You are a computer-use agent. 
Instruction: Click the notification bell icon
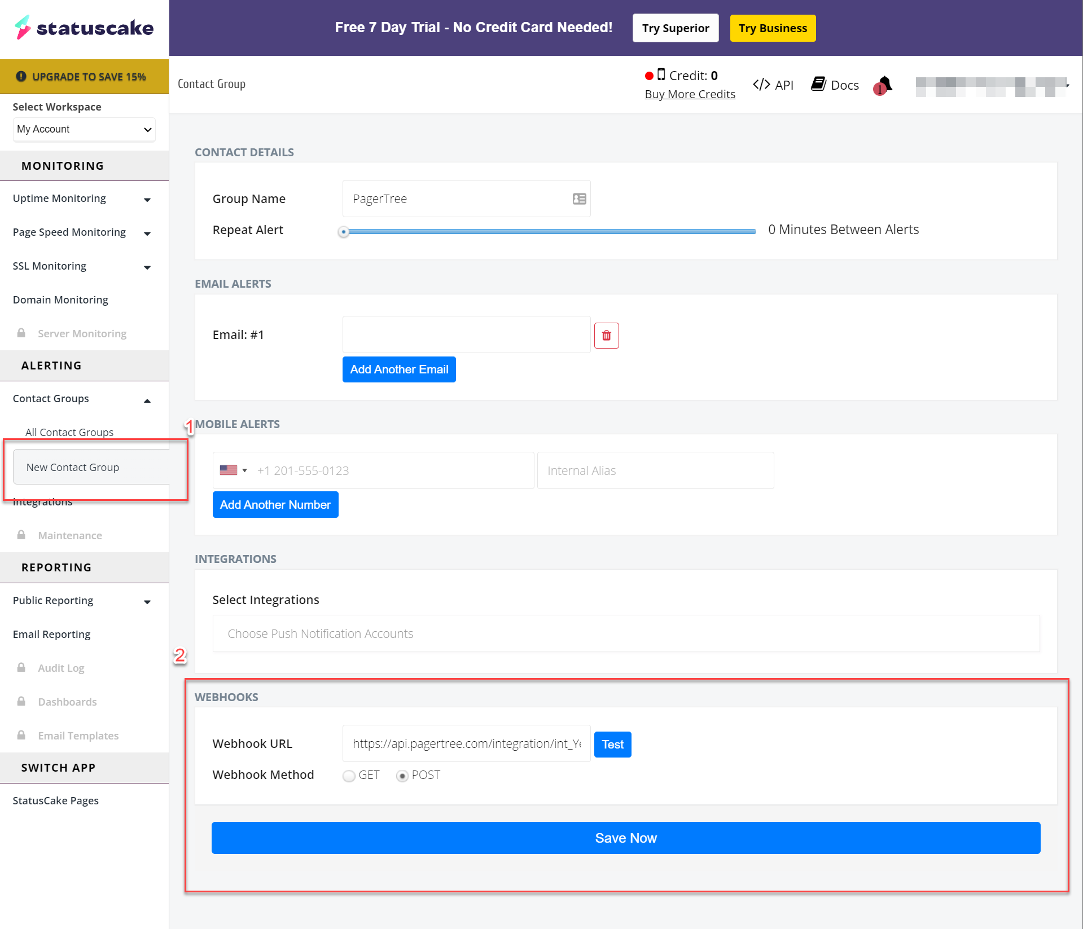click(884, 85)
